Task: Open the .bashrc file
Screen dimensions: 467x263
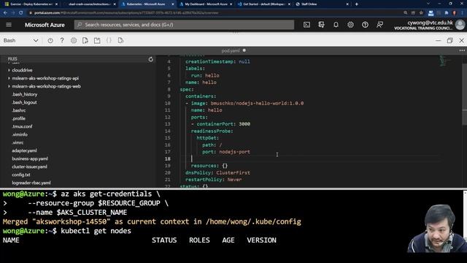Action: [x=19, y=110]
